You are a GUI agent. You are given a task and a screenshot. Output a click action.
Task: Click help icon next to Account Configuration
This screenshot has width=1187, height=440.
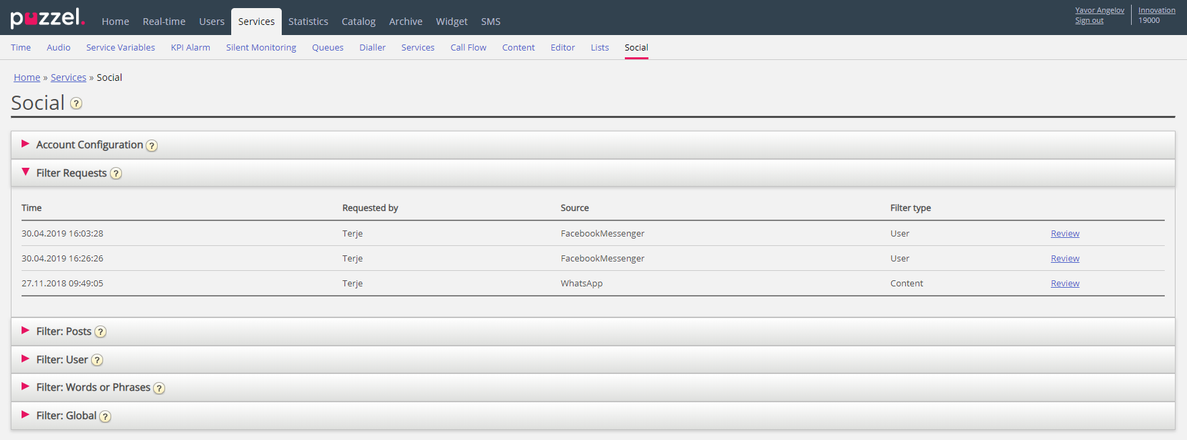click(152, 146)
